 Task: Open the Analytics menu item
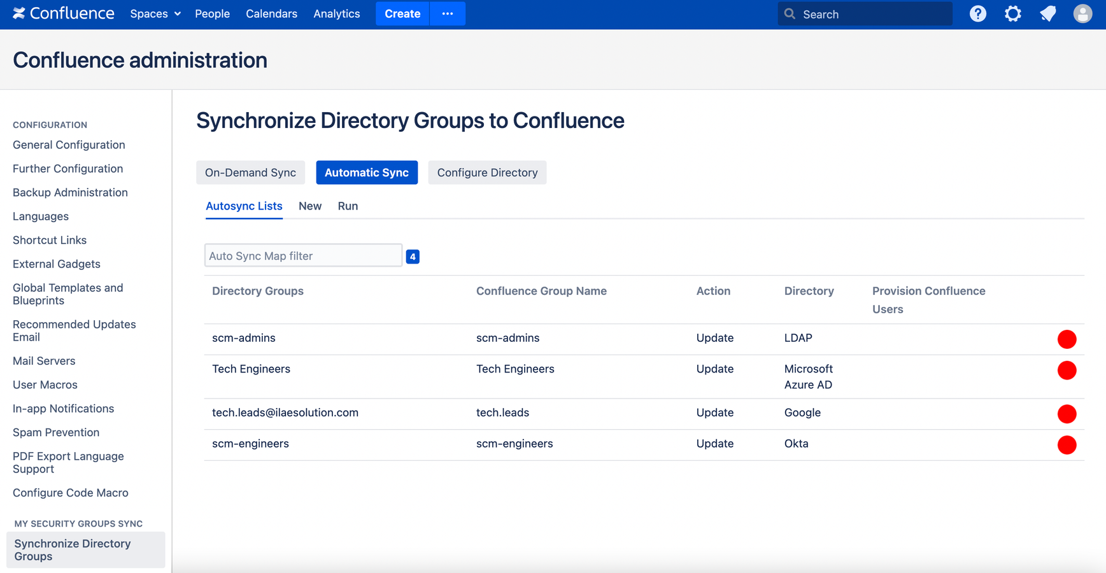tap(336, 13)
